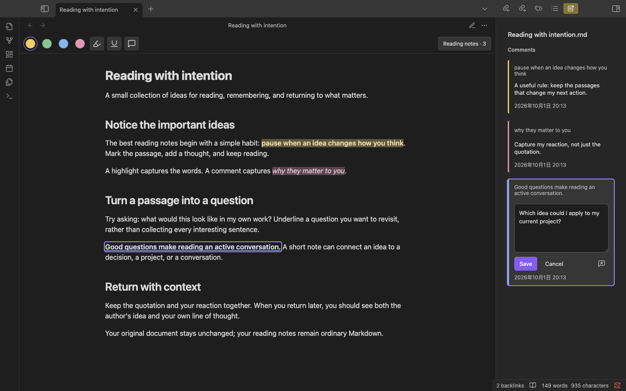Click the delete comment icon beside Cancel
The height and width of the screenshot is (391, 626).
[x=602, y=264]
